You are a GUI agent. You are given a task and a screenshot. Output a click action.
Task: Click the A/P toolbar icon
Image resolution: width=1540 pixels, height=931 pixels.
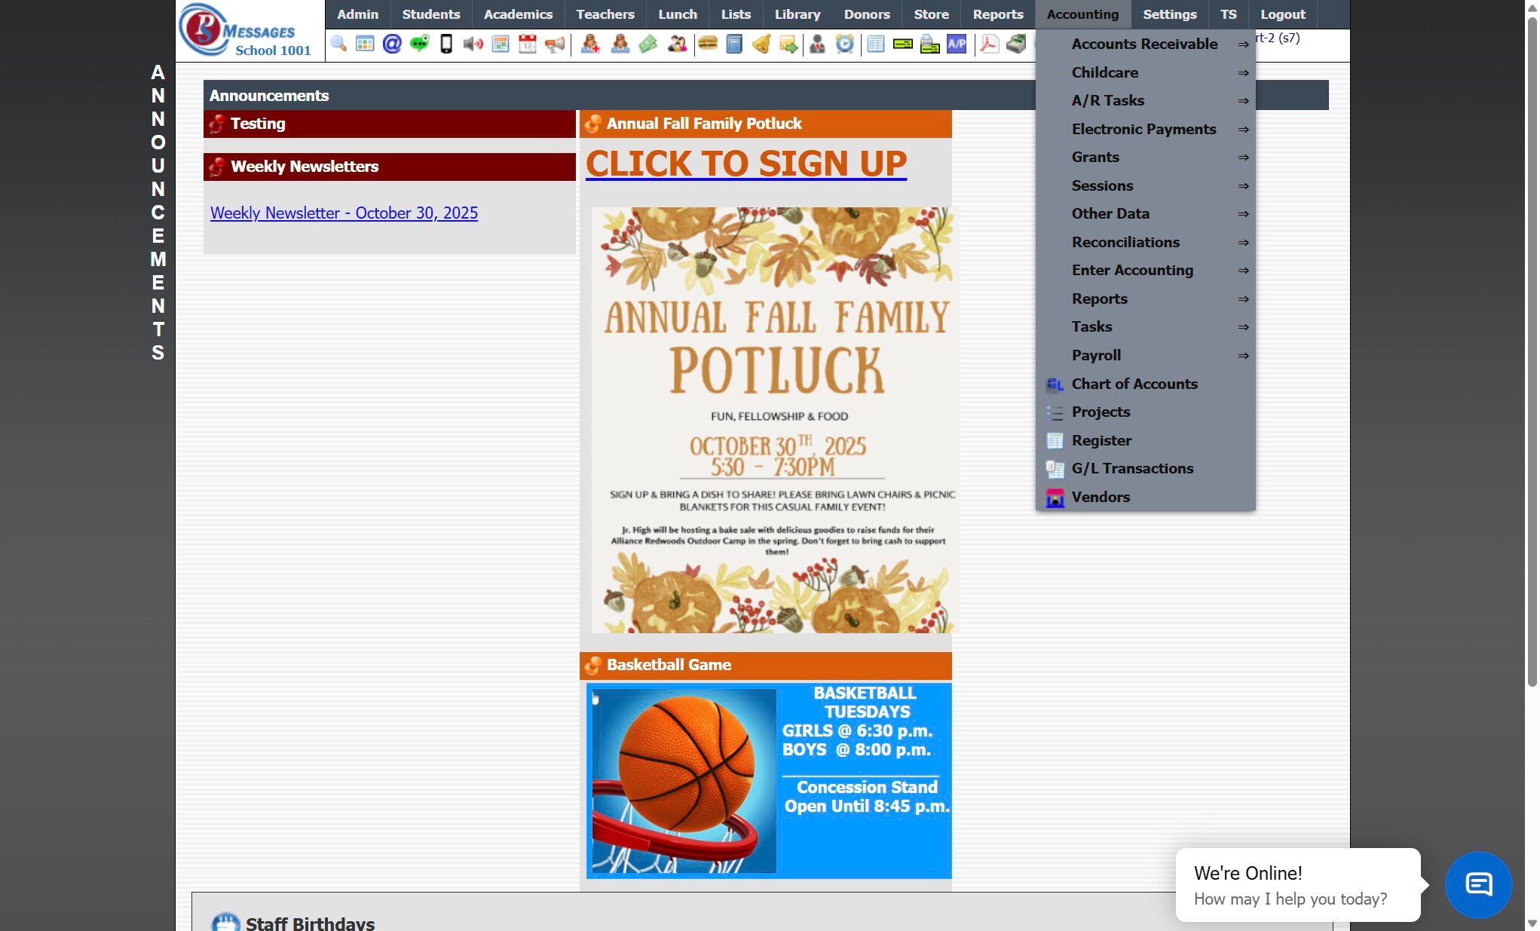point(957,44)
